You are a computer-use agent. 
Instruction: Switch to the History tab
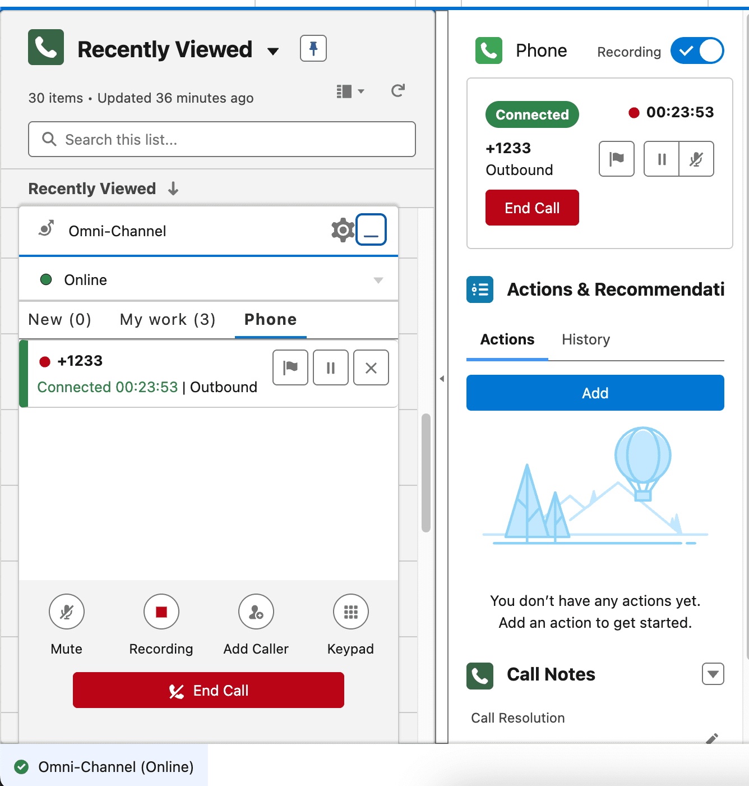[585, 339]
